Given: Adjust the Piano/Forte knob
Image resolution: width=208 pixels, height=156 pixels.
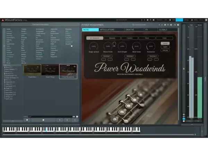Looking at the screenshot, I should click(x=108, y=46).
